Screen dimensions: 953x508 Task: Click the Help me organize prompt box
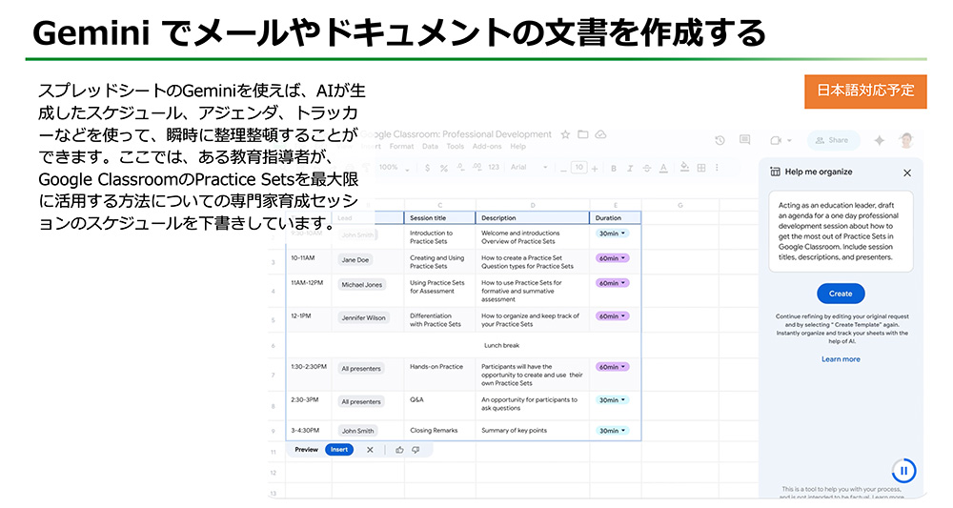pyautogui.click(x=841, y=232)
